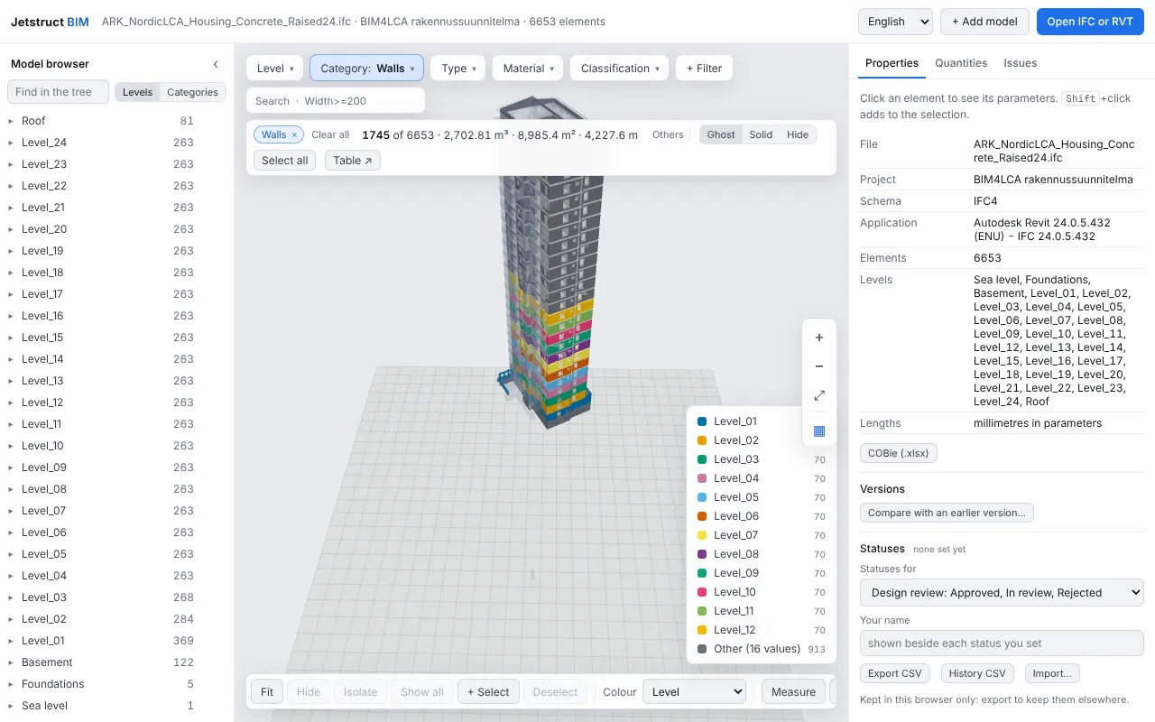Open the Colour by Level dropdown
1155x722 pixels.
tap(694, 692)
